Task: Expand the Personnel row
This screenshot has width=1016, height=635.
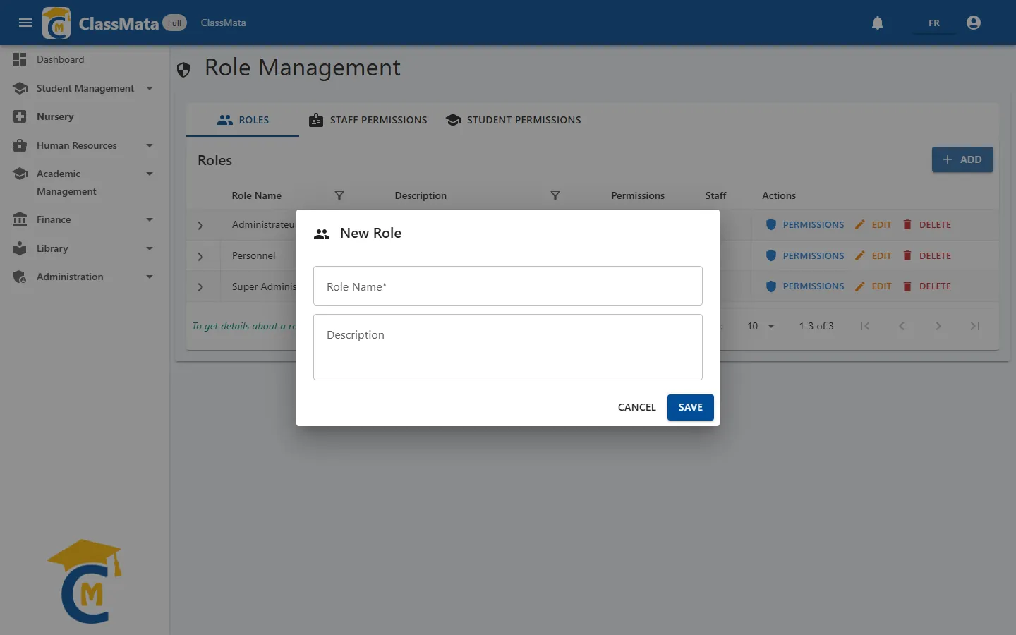Action: click(x=200, y=257)
